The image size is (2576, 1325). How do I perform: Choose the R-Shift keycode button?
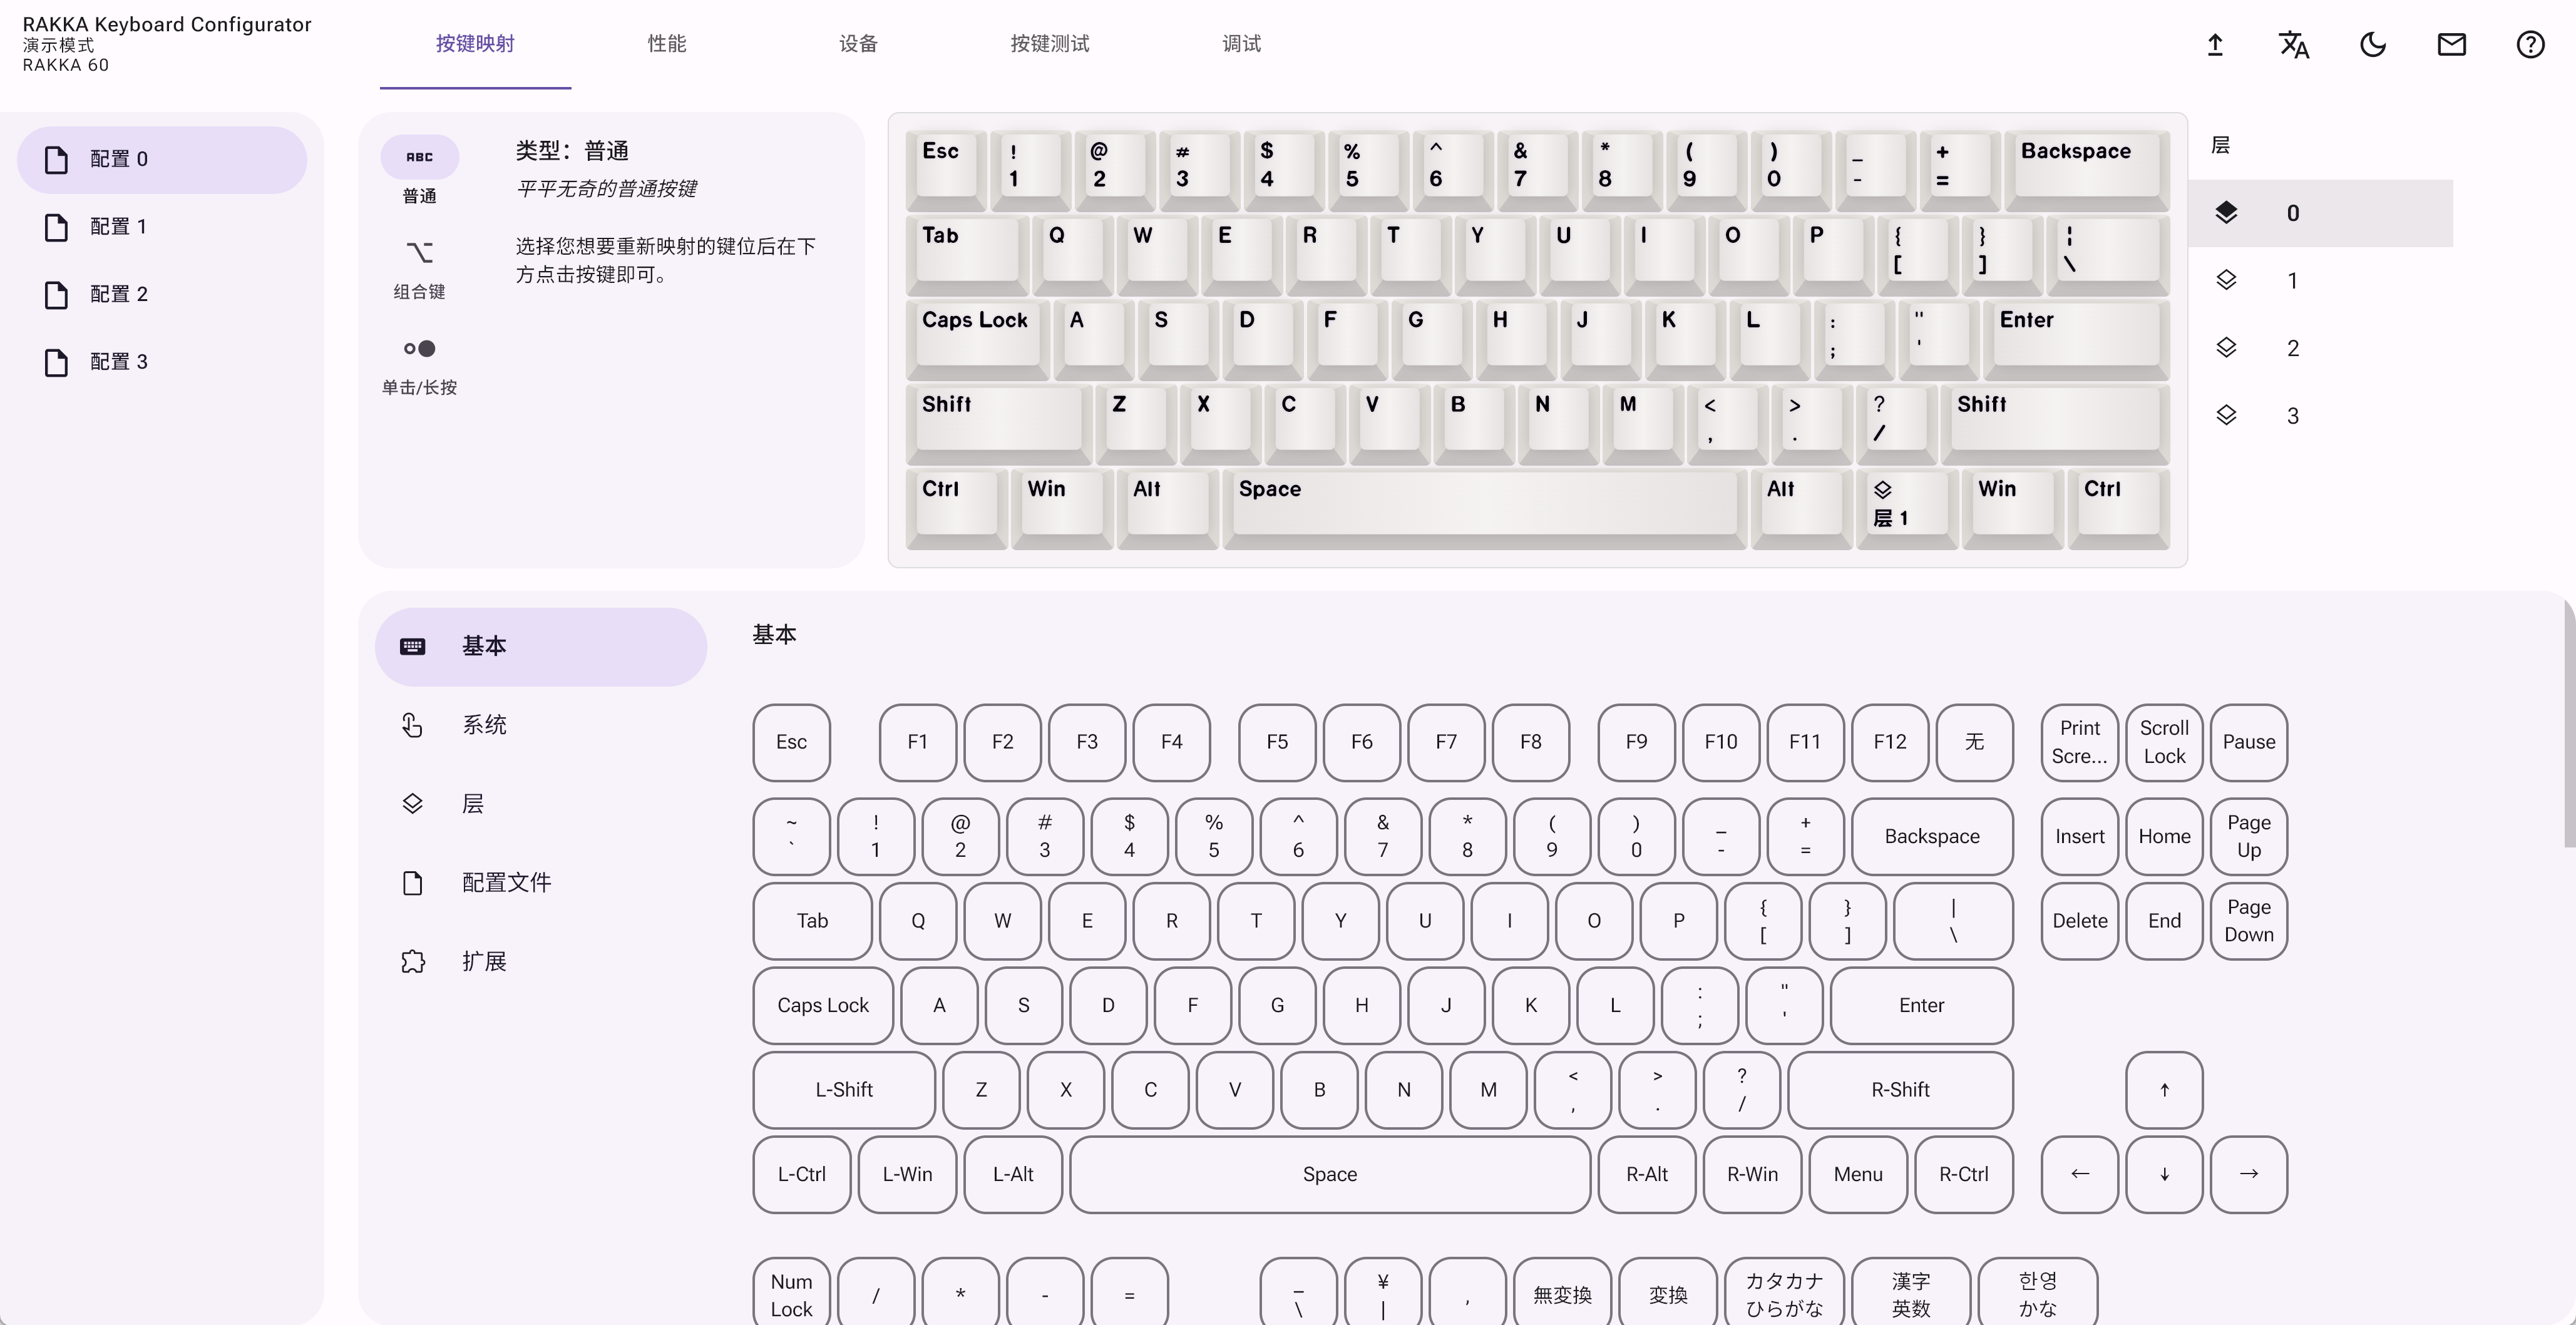pyautogui.click(x=1900, y=1090)
